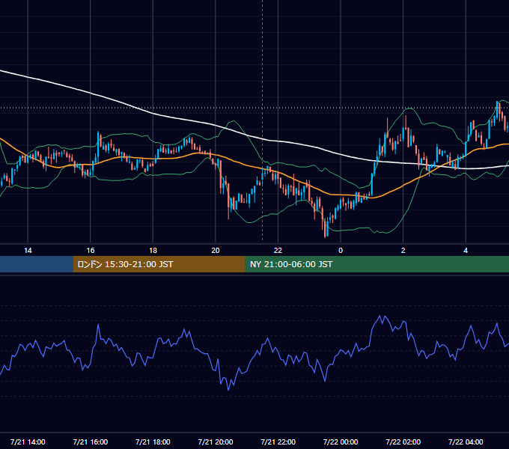
Task: Click the London 15:30-21:00 JST session band
Action: click(159, 264)
